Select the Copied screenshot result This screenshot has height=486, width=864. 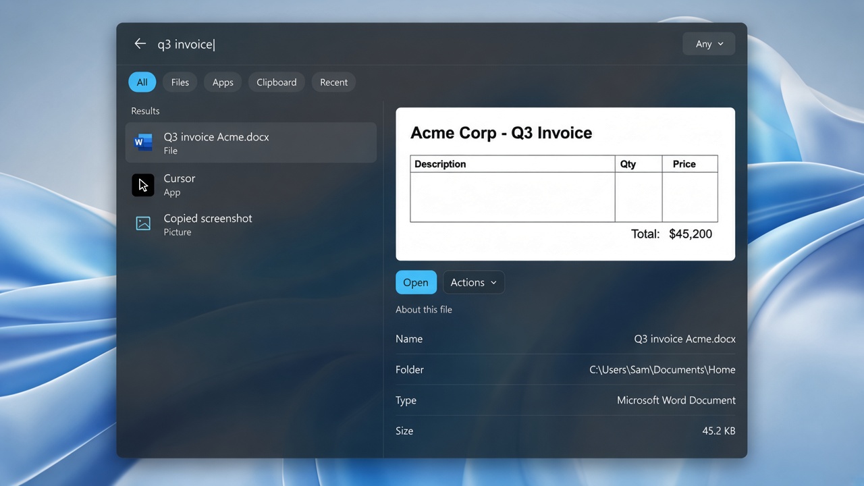click(251, 224)
